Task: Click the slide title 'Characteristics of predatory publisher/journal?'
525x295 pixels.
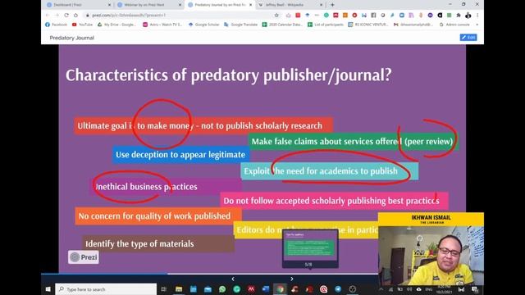Action: pyautogui.click(x=228, y=75)
